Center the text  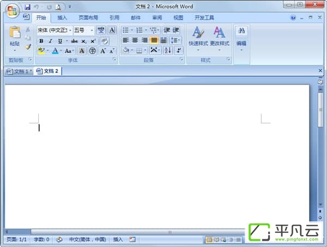135,40
